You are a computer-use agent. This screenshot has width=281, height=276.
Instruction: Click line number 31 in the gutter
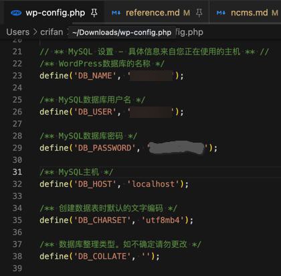(17, 172)
